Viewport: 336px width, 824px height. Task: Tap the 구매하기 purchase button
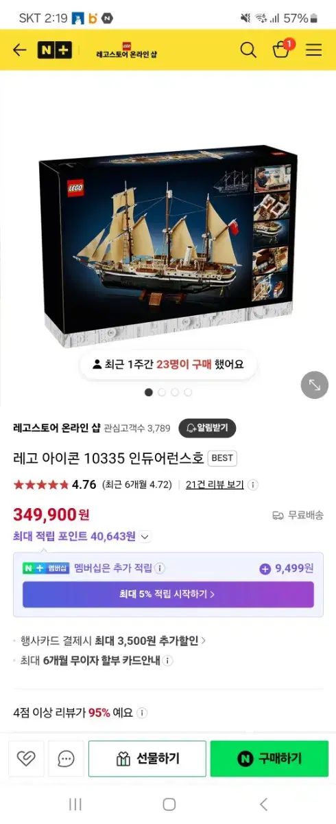click(269, 759)
